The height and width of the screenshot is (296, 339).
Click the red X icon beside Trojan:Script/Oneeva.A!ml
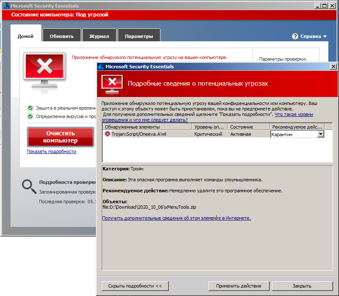pyautogui.click(x=107, y=134)
